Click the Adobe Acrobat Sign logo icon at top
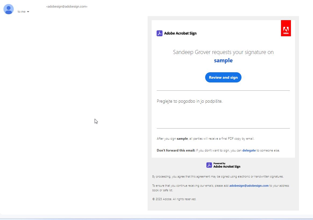Viewport: 313px width, 220px height. [159, 33]
